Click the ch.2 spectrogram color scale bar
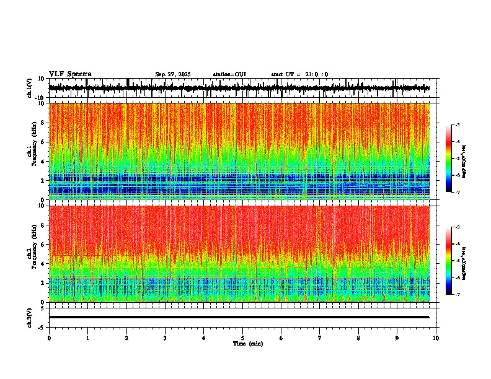The width and height of the screenshot is (491, 379). (449, 261)
